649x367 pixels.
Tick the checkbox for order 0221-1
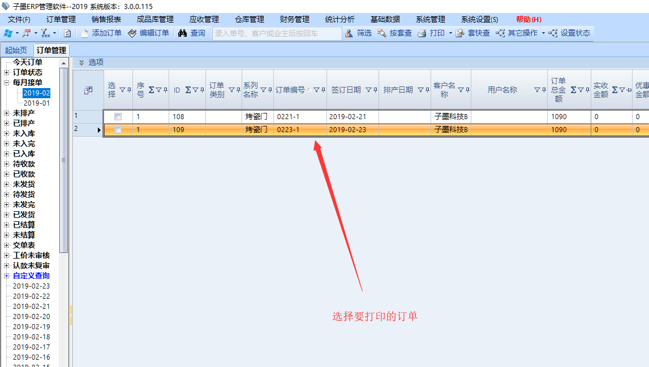tap(118, 116)
